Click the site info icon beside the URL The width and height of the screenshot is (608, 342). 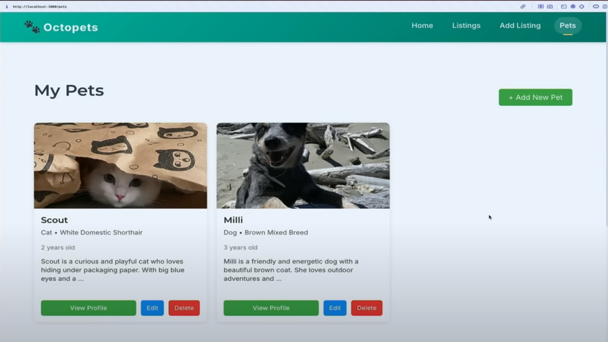(7, 7)
